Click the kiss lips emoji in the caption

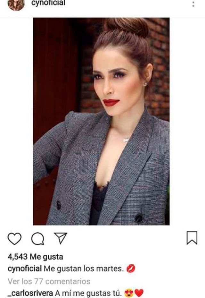(x=131, y=269)
